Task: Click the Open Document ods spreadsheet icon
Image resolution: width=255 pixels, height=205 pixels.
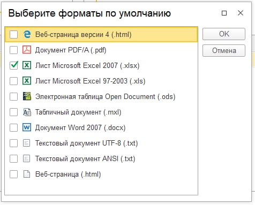Action: [27, 96]
